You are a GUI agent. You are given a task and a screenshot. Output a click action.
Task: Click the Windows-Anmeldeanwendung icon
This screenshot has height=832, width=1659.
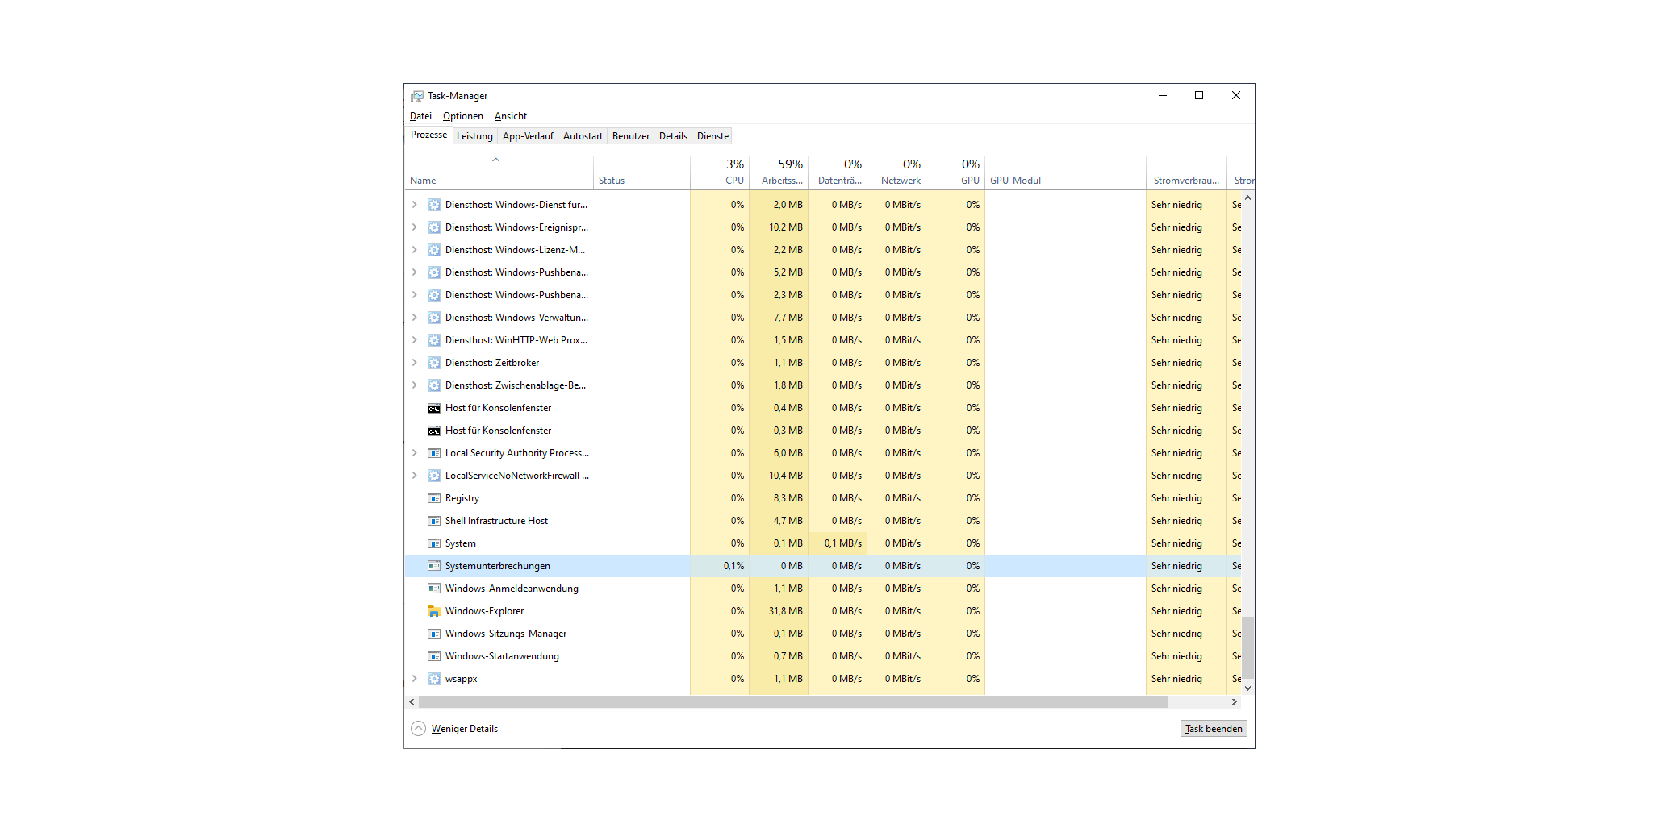coord(434,589)
